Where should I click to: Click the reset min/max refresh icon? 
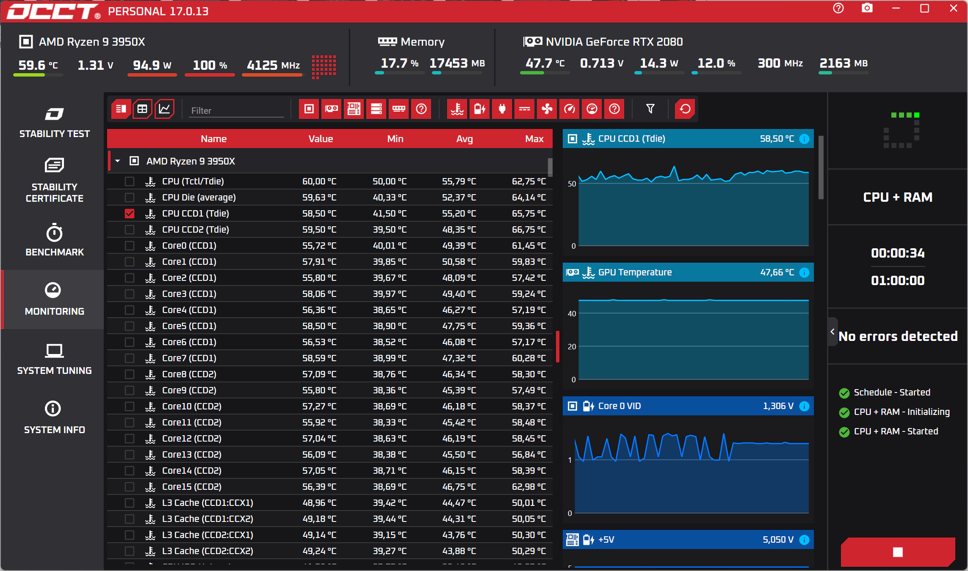685,109
